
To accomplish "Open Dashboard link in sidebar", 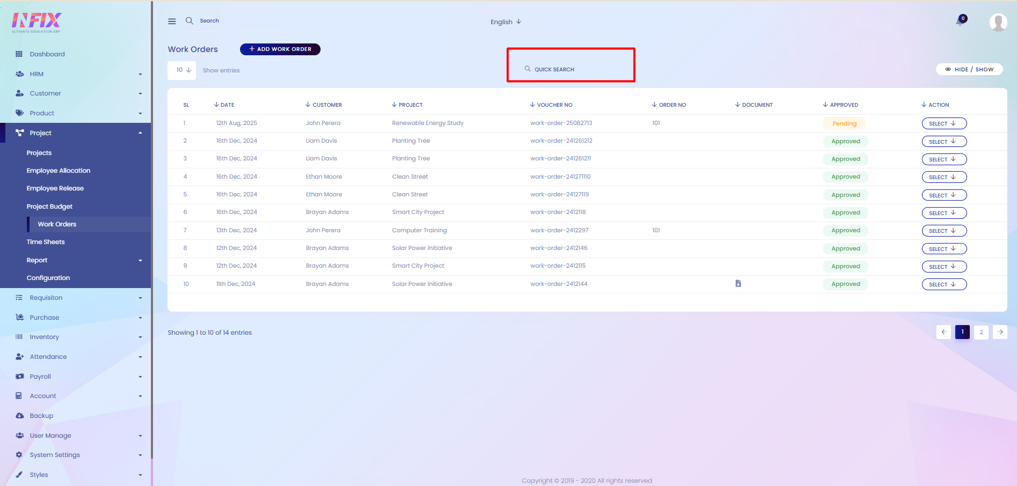I will [x=47, y=54].
